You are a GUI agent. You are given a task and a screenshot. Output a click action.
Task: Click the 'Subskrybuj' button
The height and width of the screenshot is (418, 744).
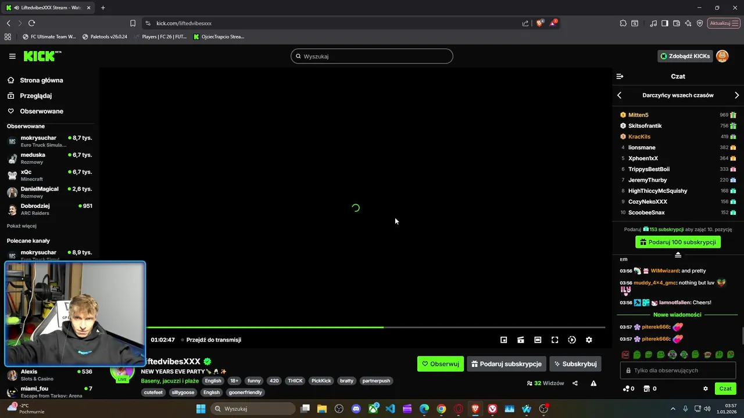tap(575, 364)
